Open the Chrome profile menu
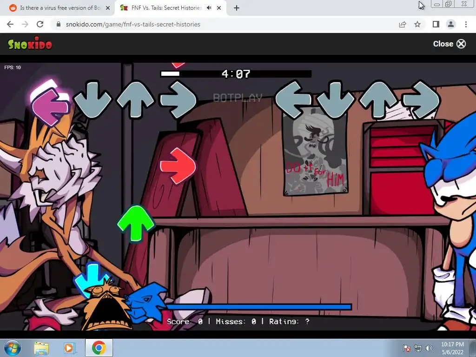Image resolution: width=476 pixels, height=357 pixels. pyautogui.click(x=451, y=24)
